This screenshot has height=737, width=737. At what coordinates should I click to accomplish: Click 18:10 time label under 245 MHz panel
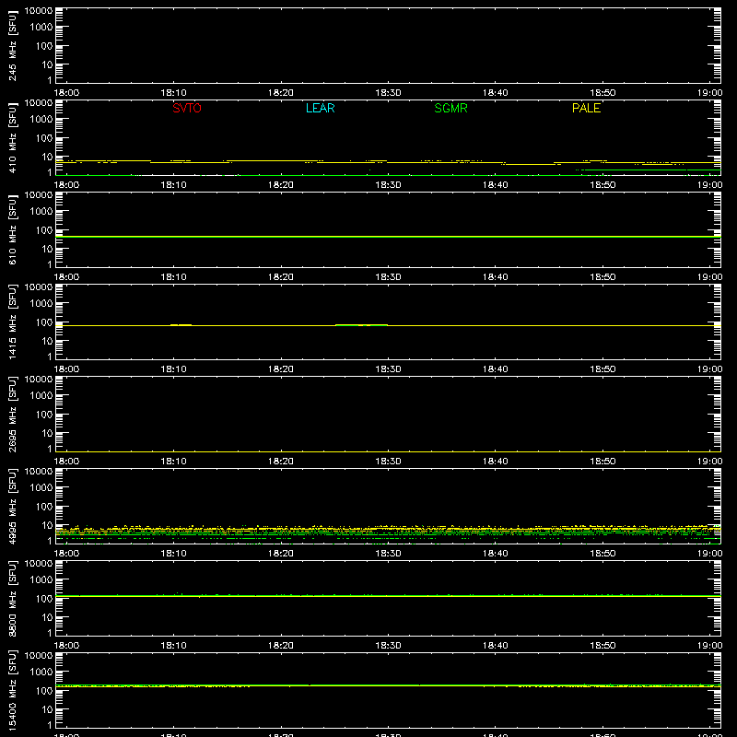point(173,93)
